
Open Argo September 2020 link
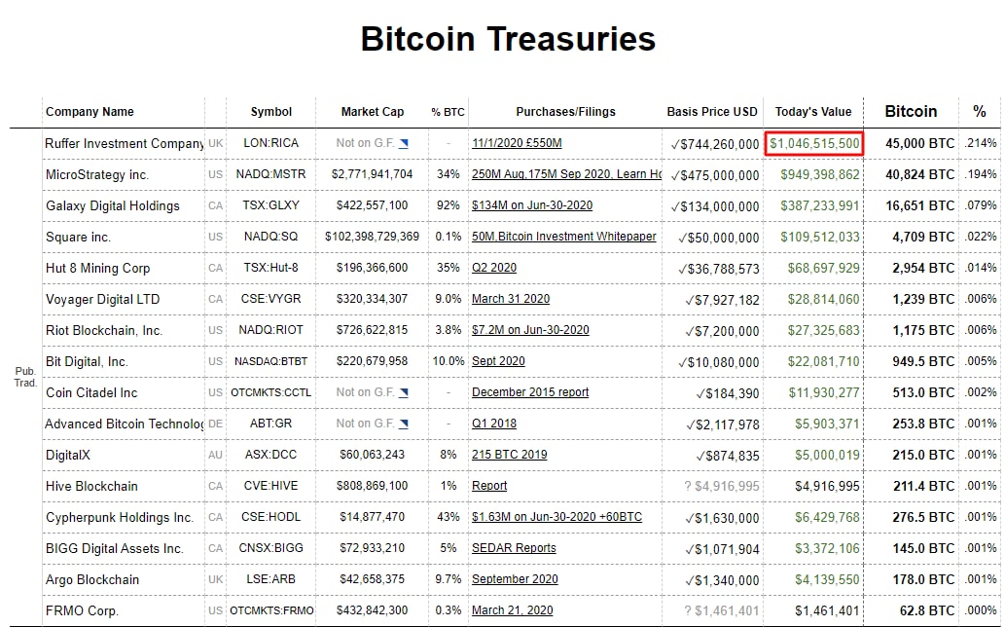point(515,579)
